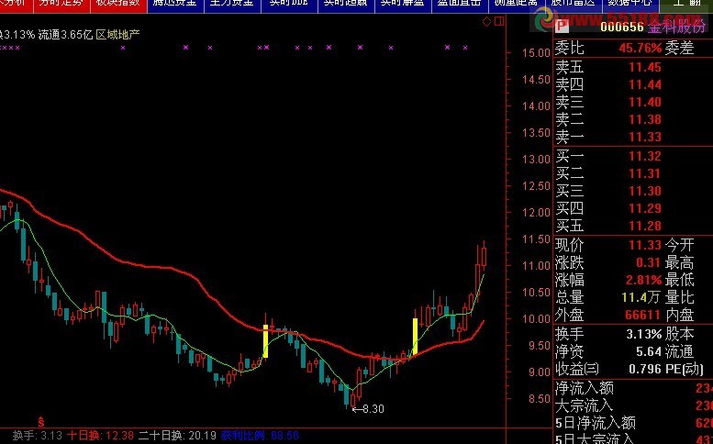This screenshot has width=713, height=444.
Task: Select the 卖四 price 11.44
Action: [645, 84]
